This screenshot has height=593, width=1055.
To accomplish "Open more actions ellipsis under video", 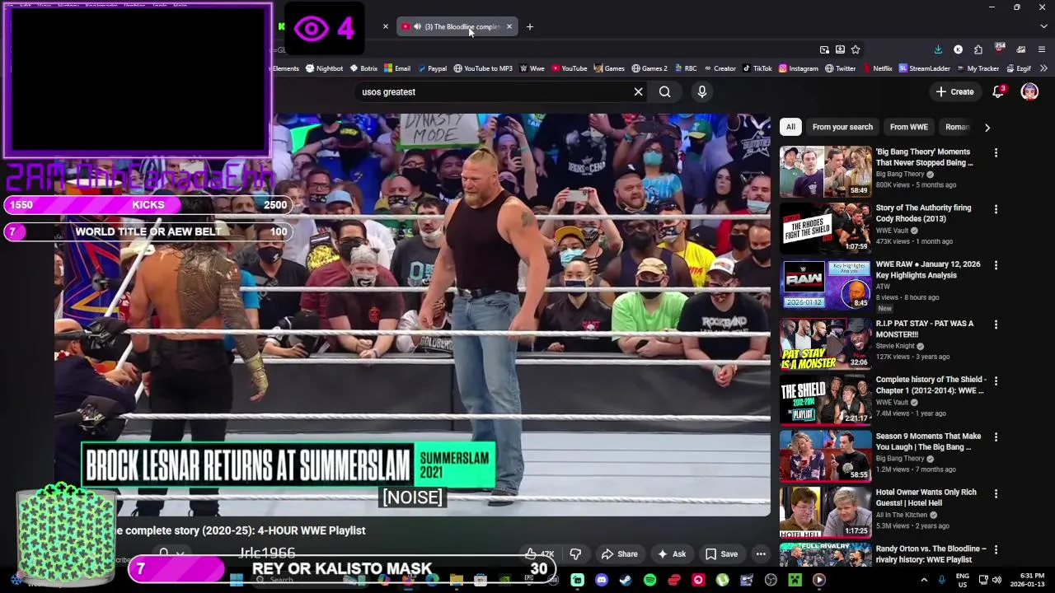I will pos(761,554).
